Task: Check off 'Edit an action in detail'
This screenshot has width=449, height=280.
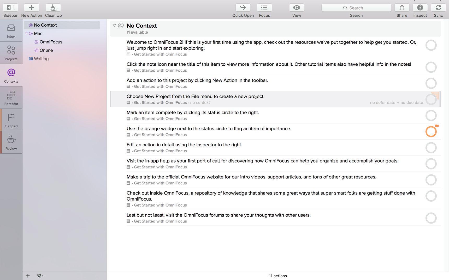Action: [x=431, y=148]
